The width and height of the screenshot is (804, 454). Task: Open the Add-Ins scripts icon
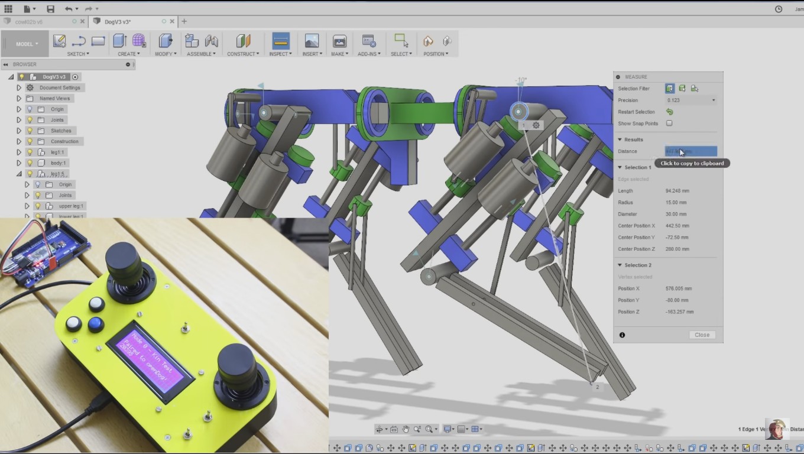pos(369,41)
